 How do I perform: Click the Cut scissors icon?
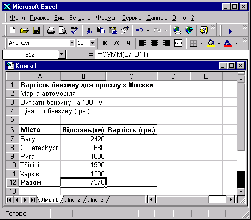coord(89,30)
